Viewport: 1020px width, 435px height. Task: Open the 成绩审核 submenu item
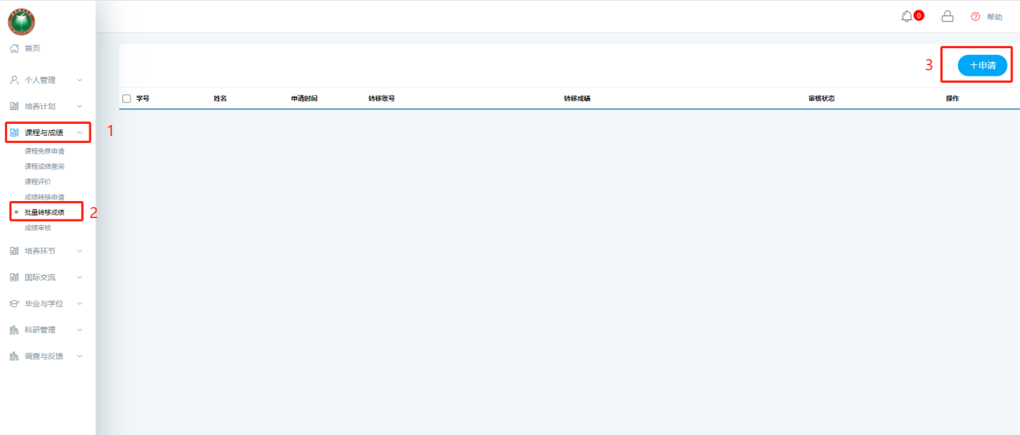coord(38,228)
